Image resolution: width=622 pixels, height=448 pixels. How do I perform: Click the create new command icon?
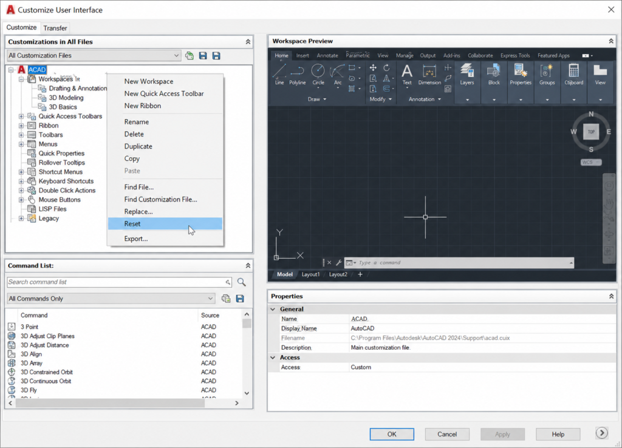(226, 299)
